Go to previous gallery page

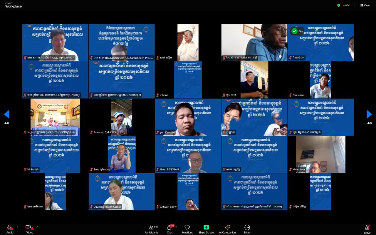click(6, 114)
